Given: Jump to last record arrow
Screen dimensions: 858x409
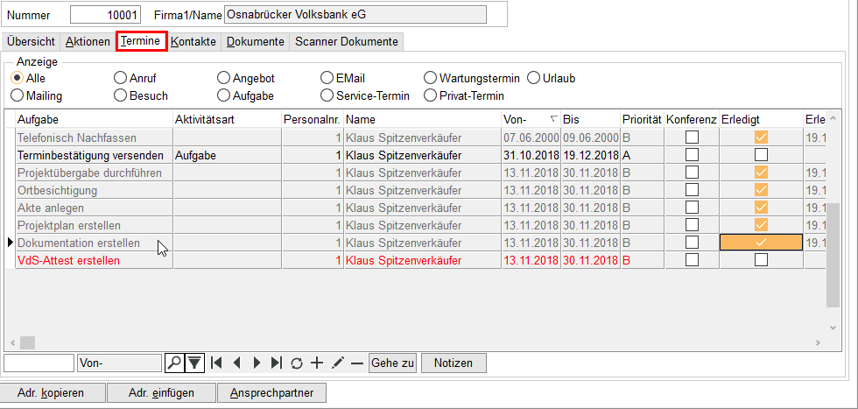Looking at the screenshot, I should [x=277, y=363].
